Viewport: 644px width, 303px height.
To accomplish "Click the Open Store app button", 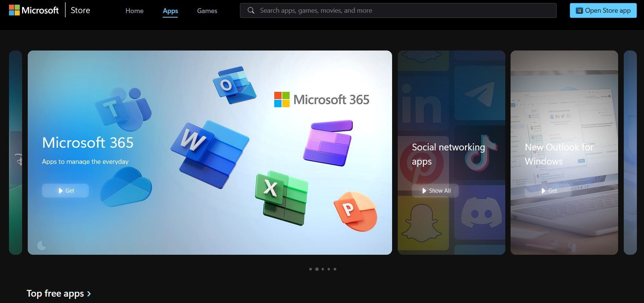I will click(603, 10).
